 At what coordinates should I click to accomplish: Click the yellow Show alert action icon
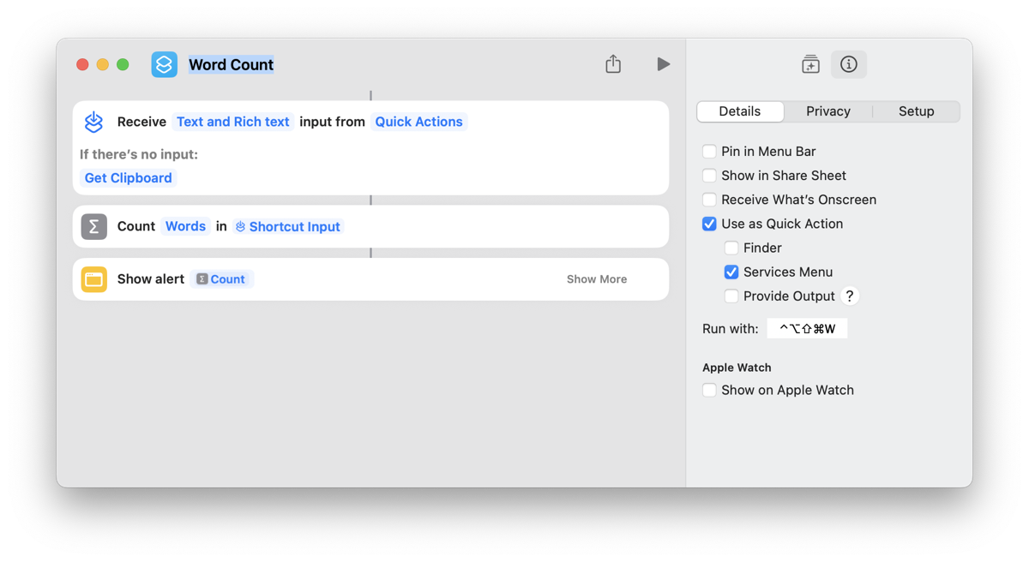coord(94,279)
